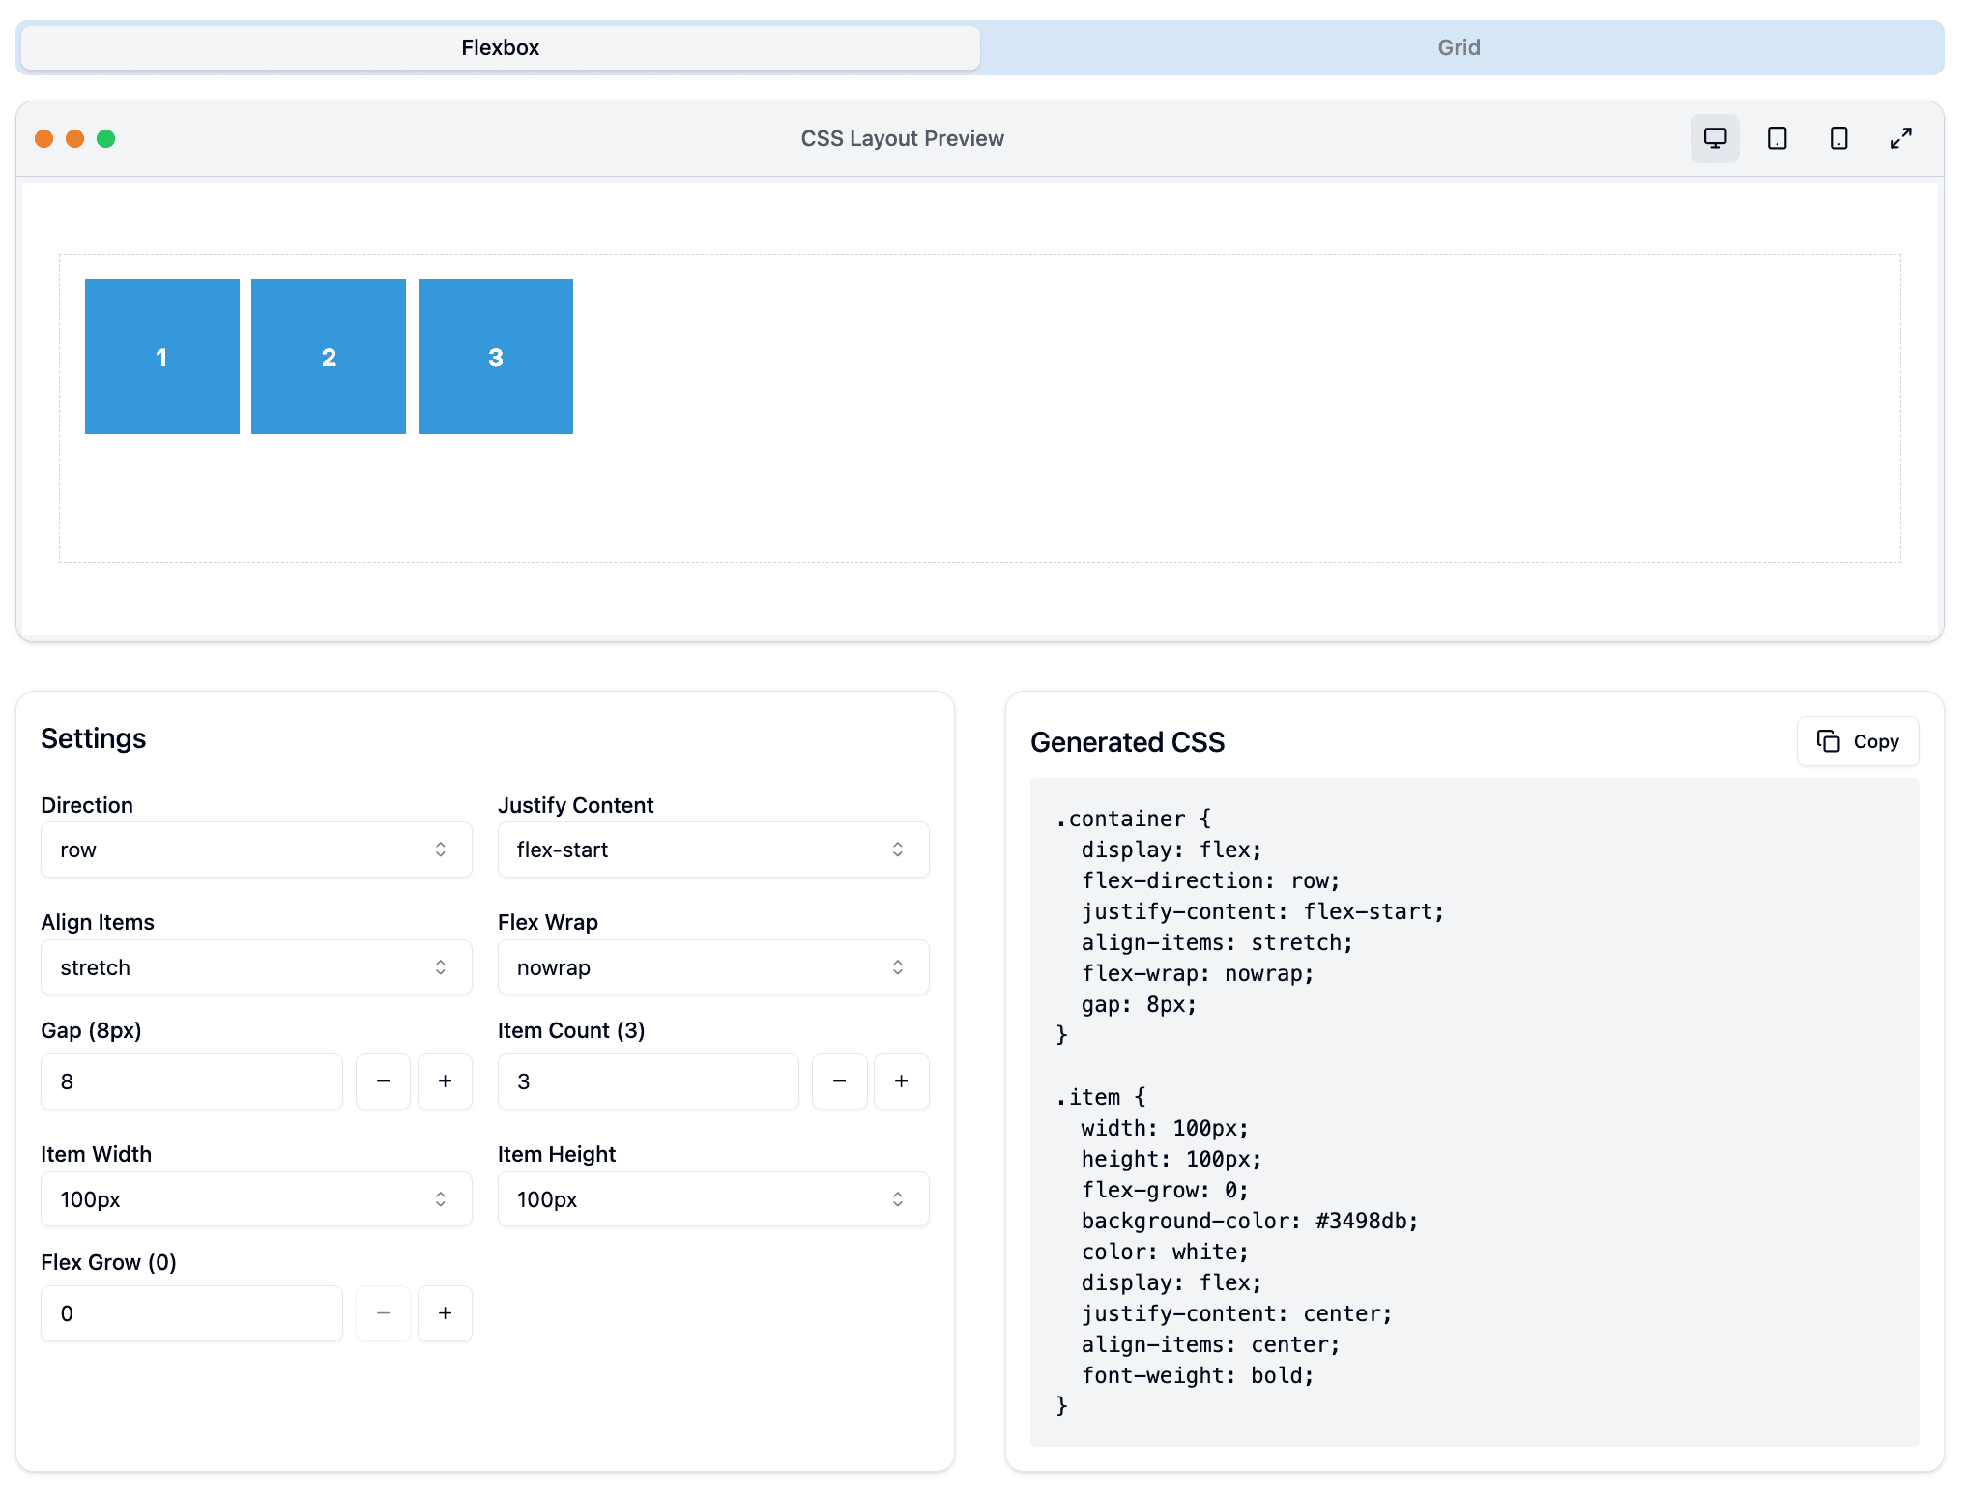Image resolution: width=1966 pixels, height=1498 pixels.
Task: Click the Copy button's clipboard icon
Action: [1828, 741]
